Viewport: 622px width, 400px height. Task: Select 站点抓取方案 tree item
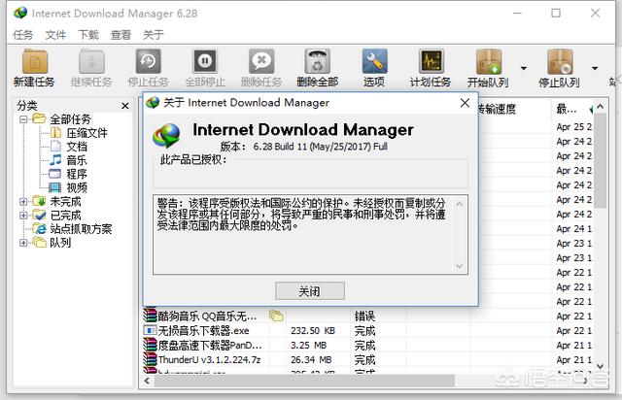81,229
